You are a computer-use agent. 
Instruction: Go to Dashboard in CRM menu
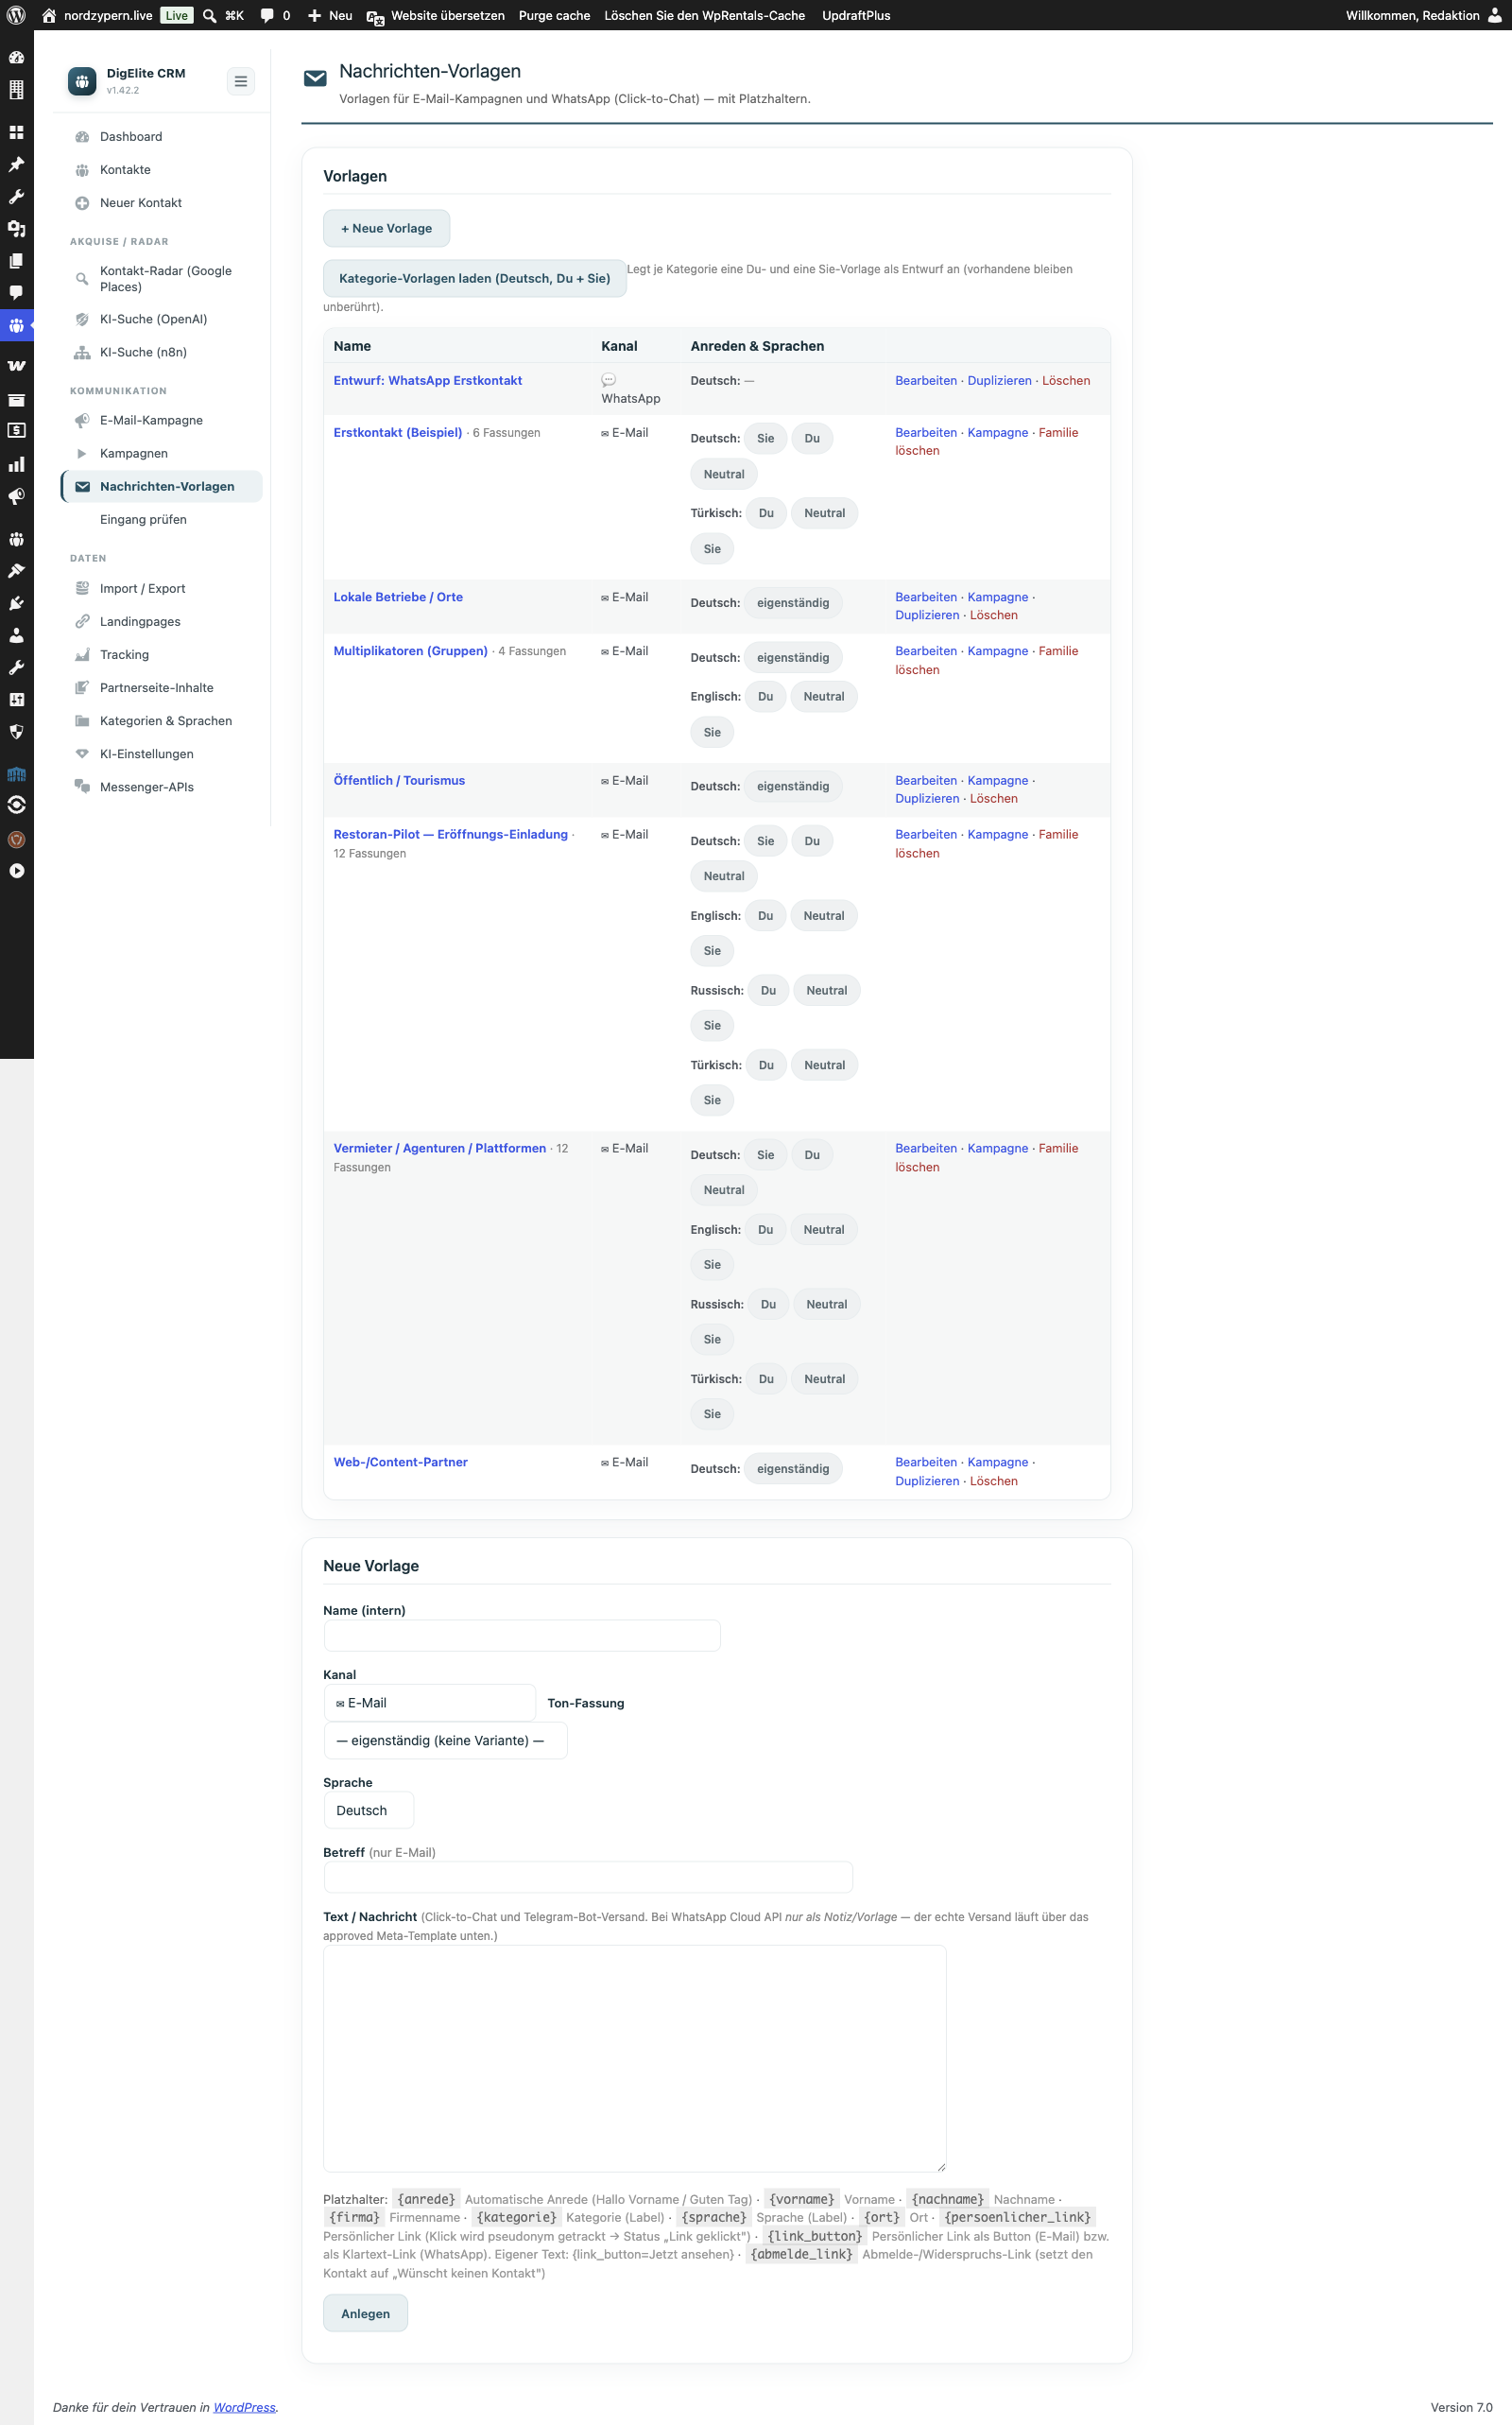tap(131, 136)
